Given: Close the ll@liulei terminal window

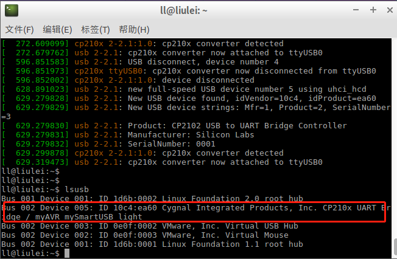Looking at the screenshot, I should pos(390,10).
